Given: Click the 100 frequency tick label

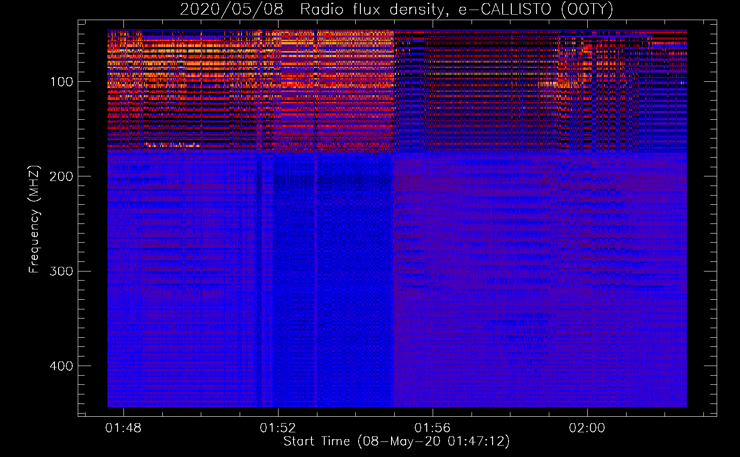Looking at the screenshot, I should tap(61, 82).
